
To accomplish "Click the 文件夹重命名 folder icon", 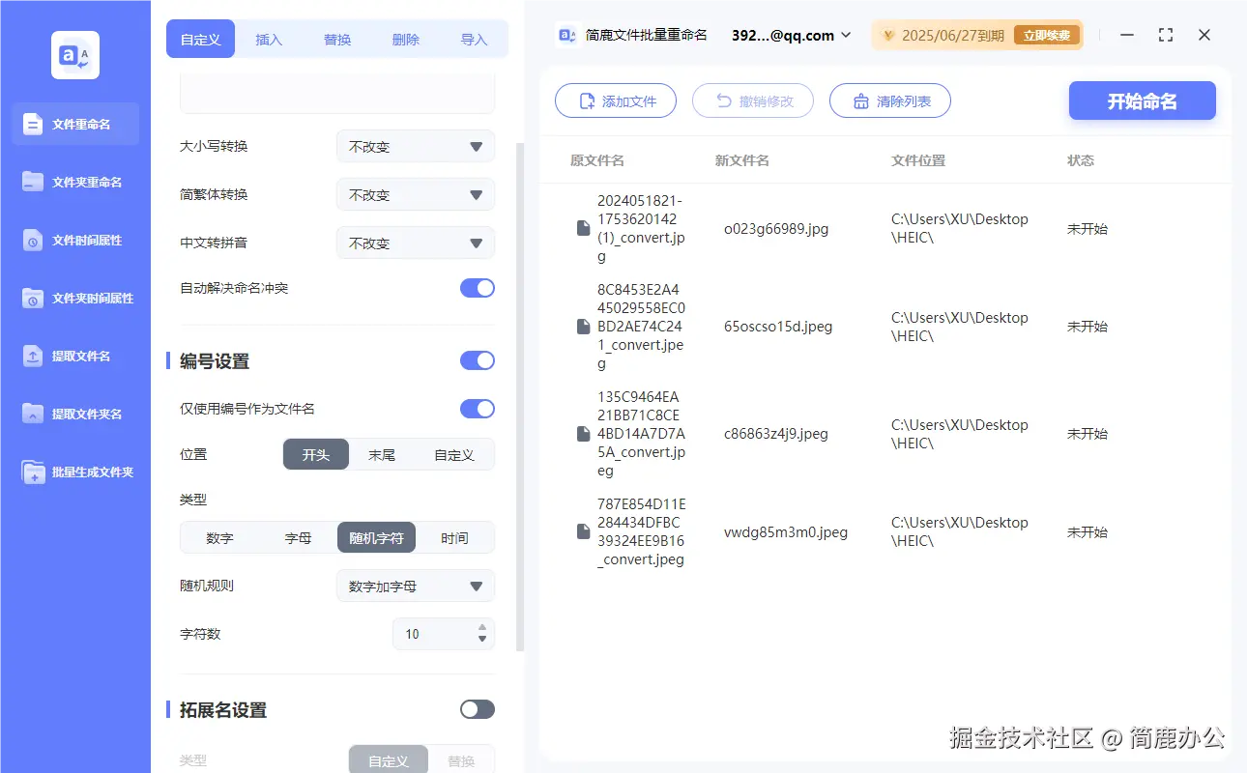I will tap(33, 182).
